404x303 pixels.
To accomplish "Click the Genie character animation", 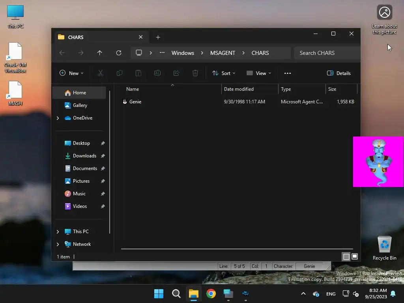I will pos(378,162).
